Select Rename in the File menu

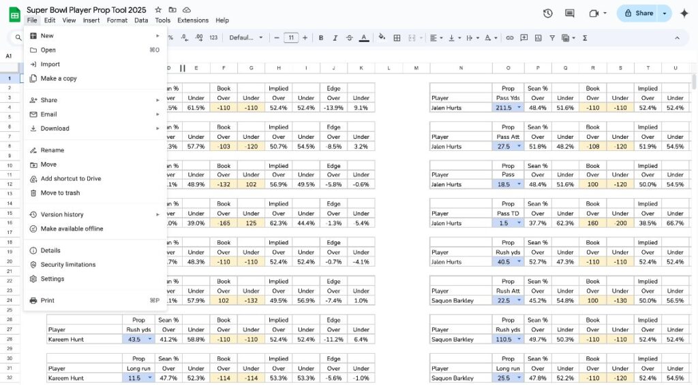[x=95, y=150]
